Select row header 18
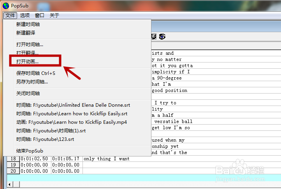The width and height of the screenshot is (281, 189). click(x=13, y=159)
